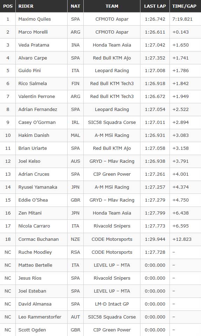Select rider name Marco Morelli
Image resolution: width=201 pixels, height=336 pixels.
coord(33,32)
